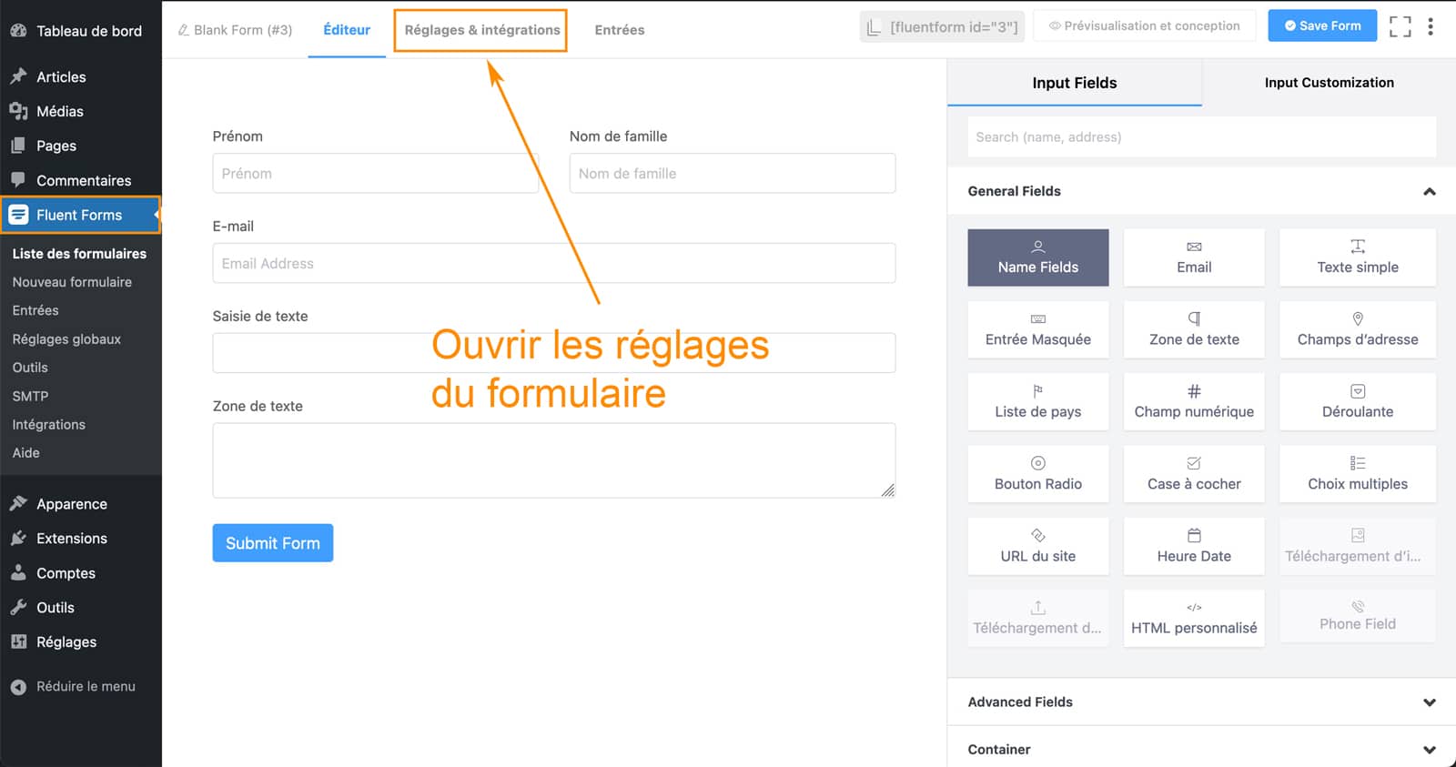This screenshot has height=767, width=1456.
Task: Add a URL du site field
Action: [1038, 546]
